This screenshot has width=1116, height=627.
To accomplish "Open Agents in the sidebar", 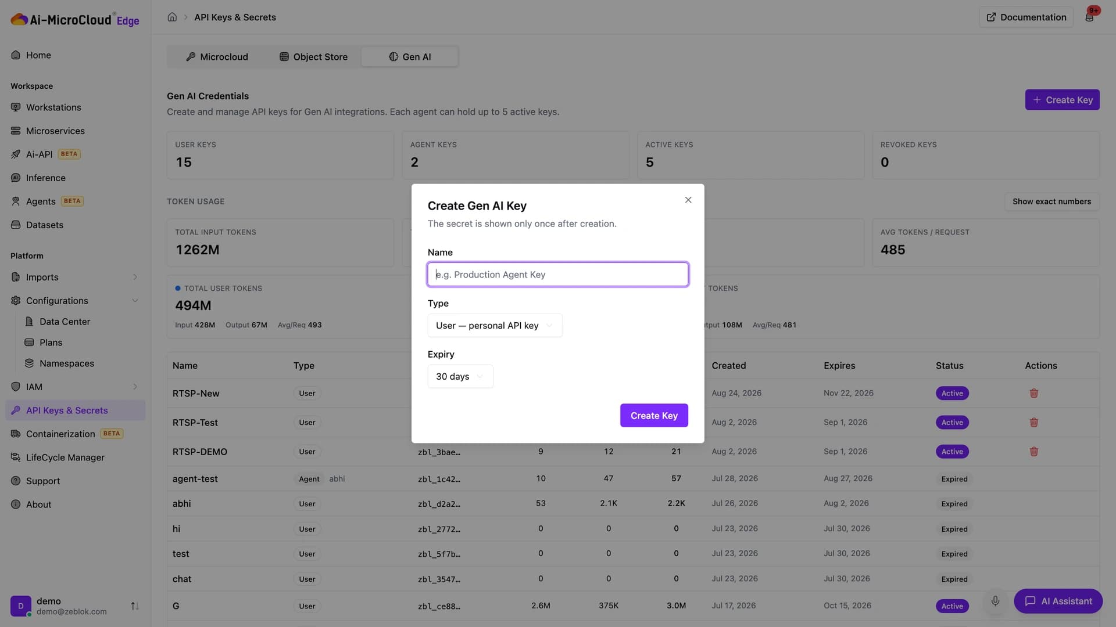I will [75, 201].
